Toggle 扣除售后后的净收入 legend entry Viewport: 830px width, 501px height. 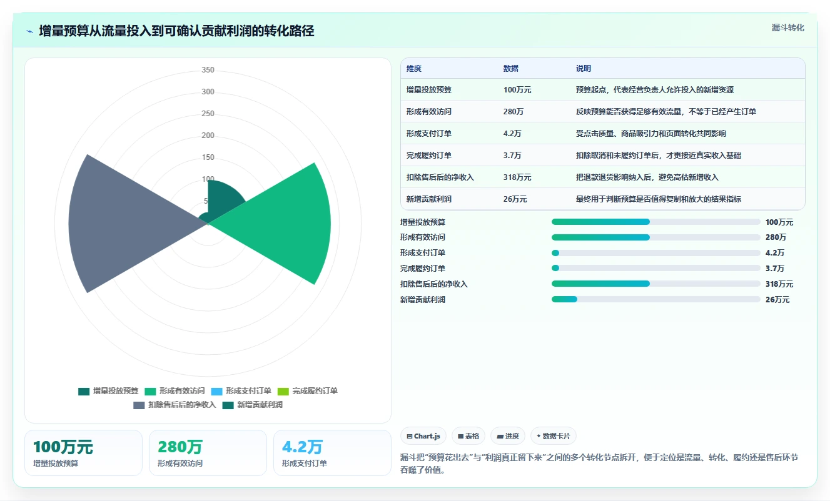click(x=175, y=405)
